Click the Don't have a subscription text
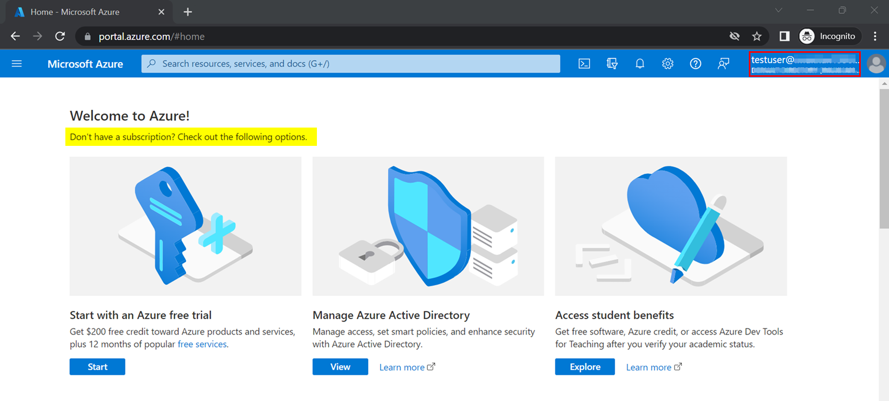This screenshot has height=401, width=889. coord(188,137)
